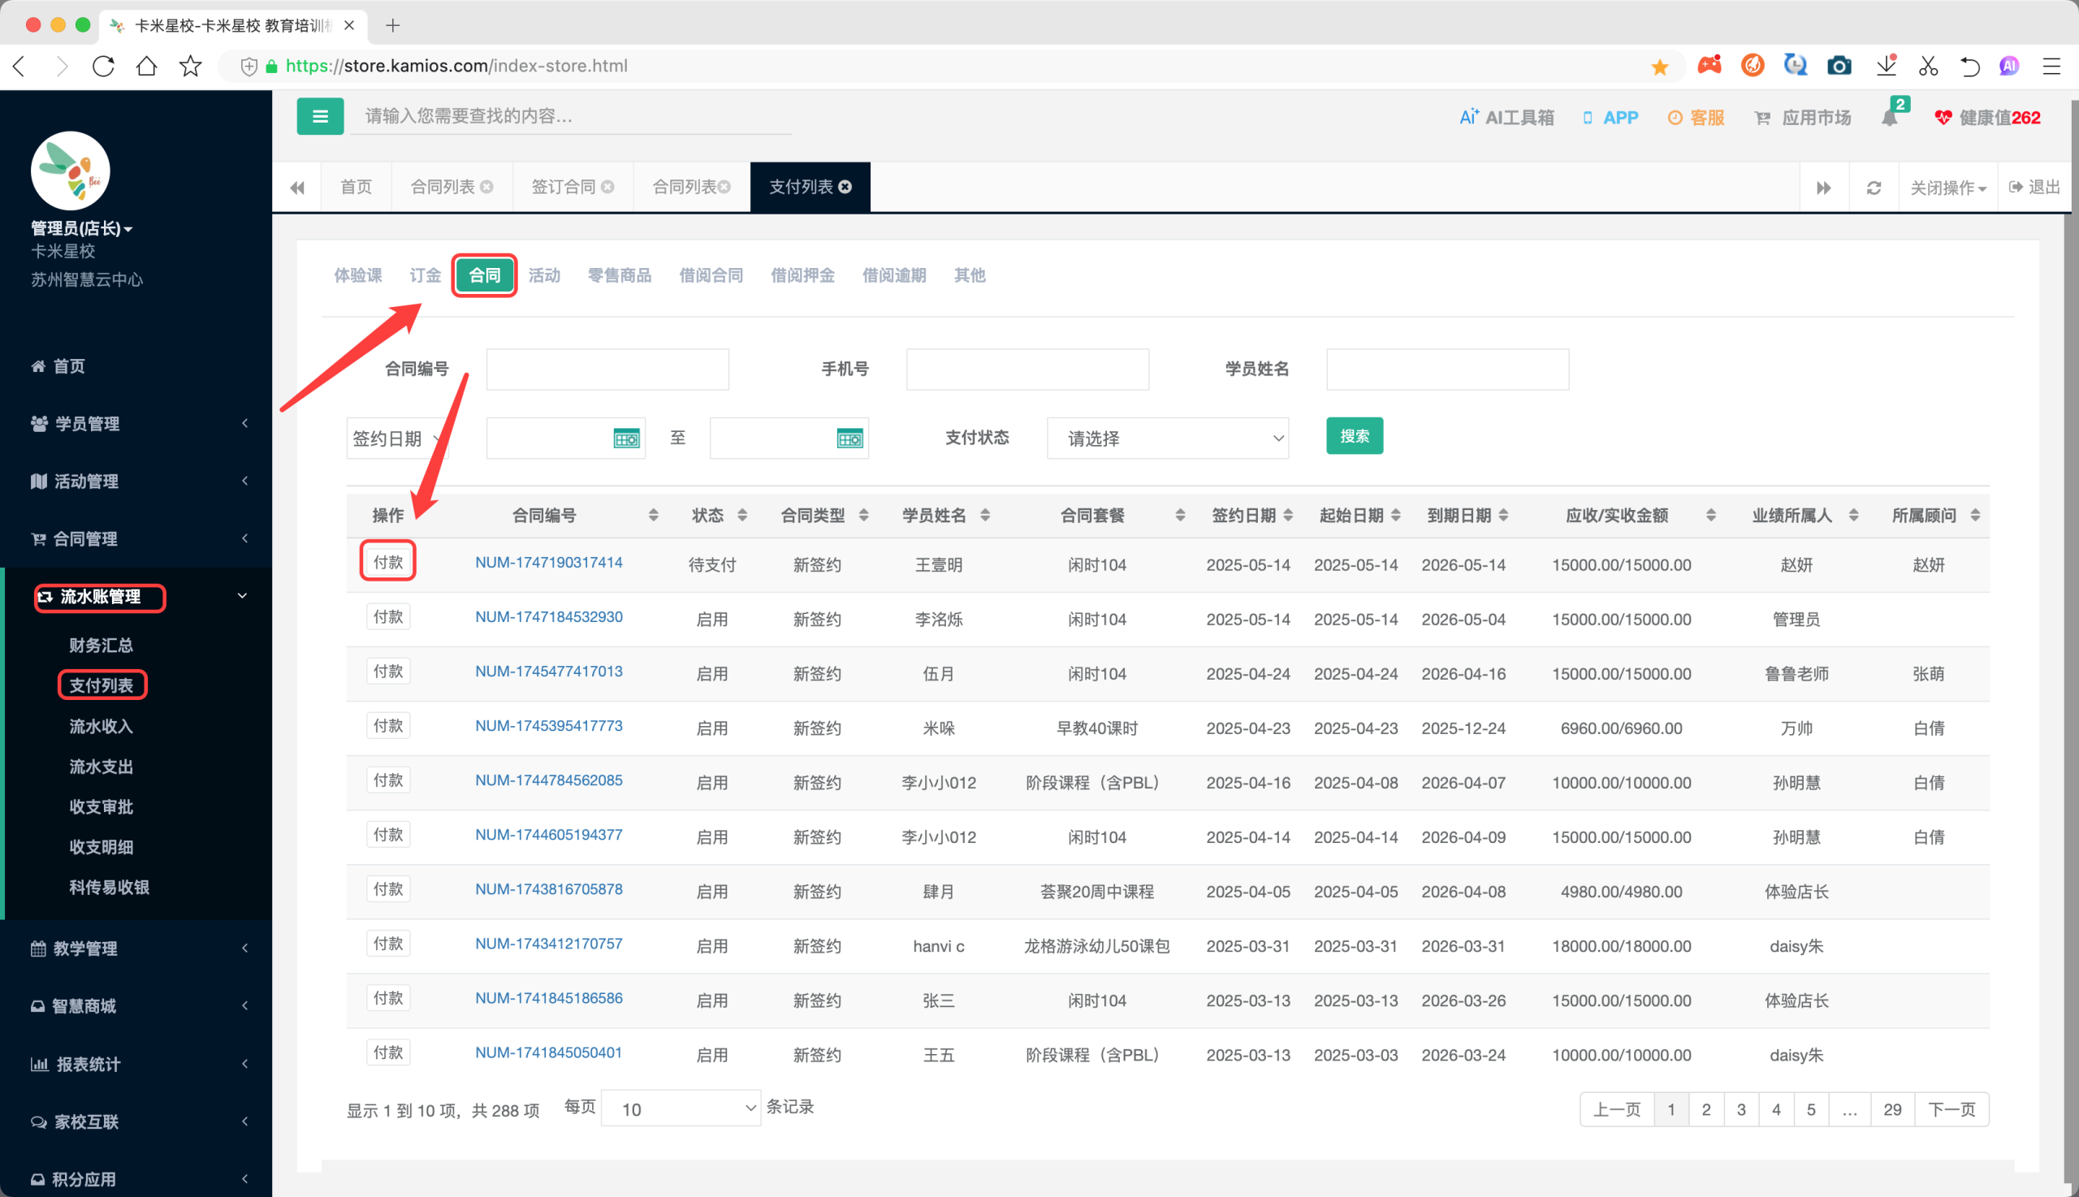The width and height of the screenshot is (2079, 1197).
Task: Switch to the 借阅押金 category tab
Action: click(x=802, y=275)
